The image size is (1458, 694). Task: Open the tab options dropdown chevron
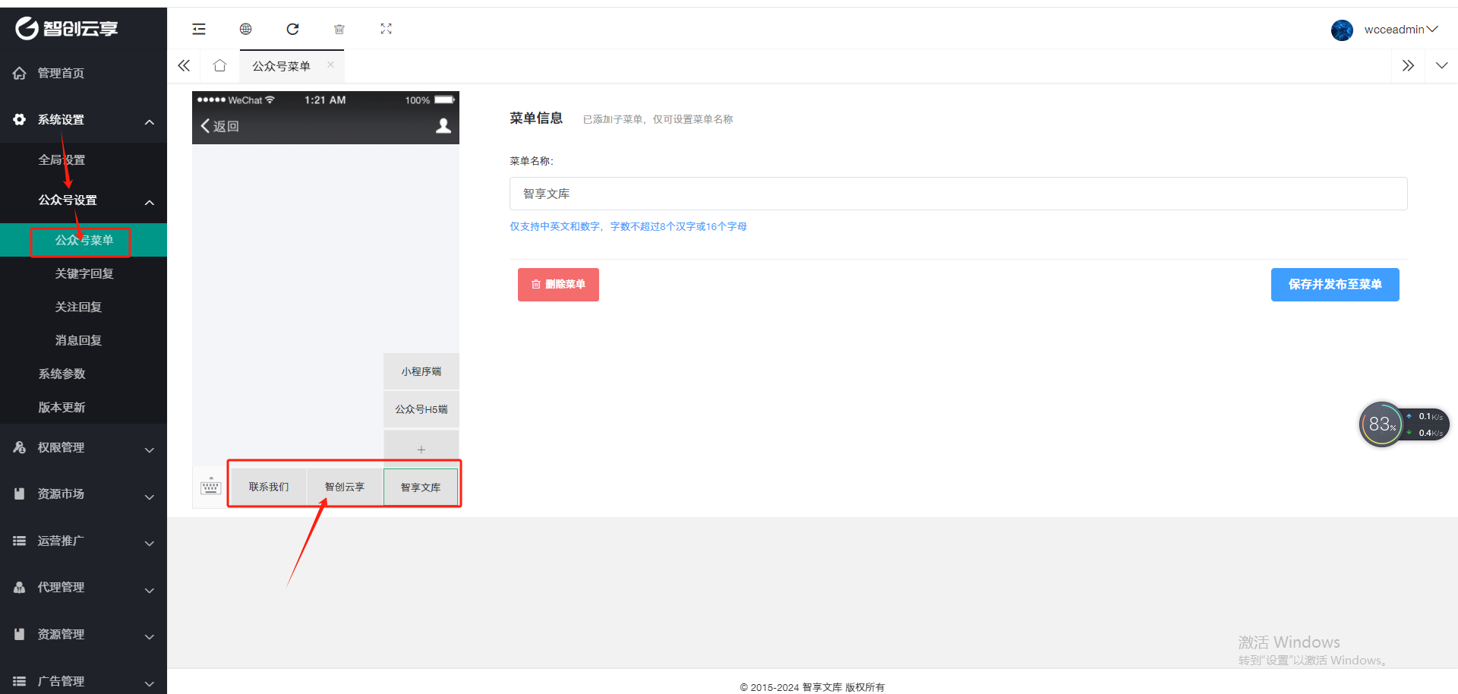click(x=1441, y=66)
